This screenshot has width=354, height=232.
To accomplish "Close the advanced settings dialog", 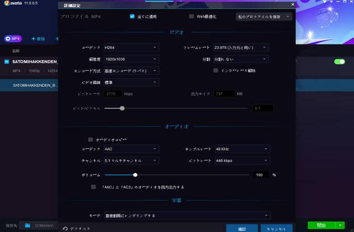I will click(292, 4).
